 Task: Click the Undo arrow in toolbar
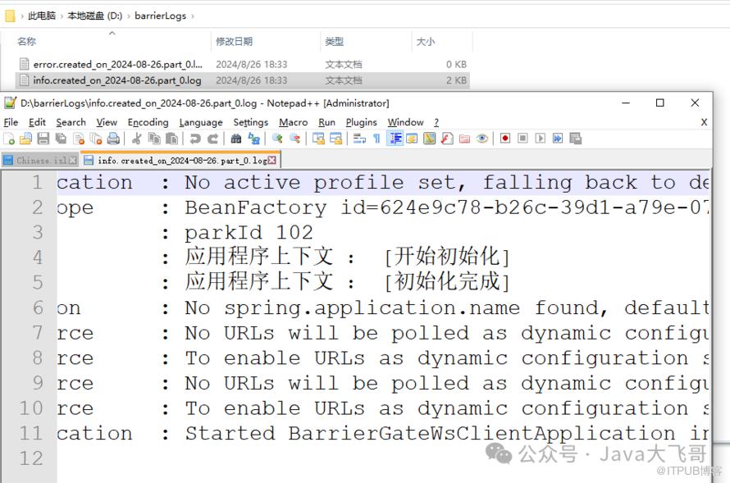[x=196, y=139]
